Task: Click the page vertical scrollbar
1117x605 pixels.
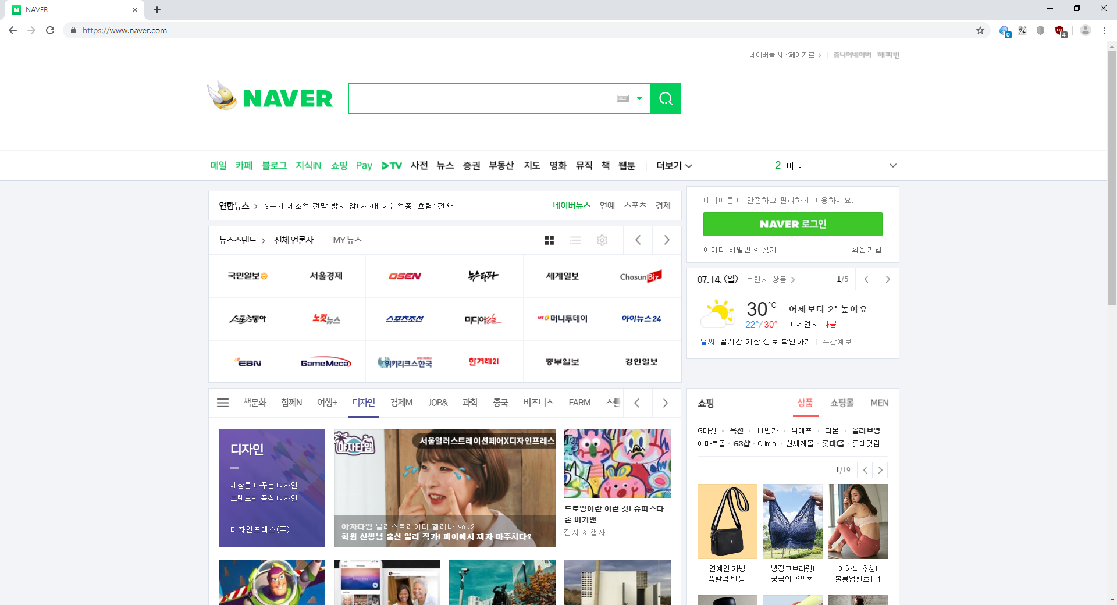Action: 1112,179
